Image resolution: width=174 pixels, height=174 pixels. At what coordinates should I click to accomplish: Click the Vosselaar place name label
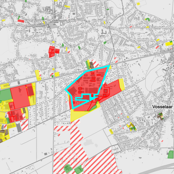pyautogui.click(x=162, y=107)
